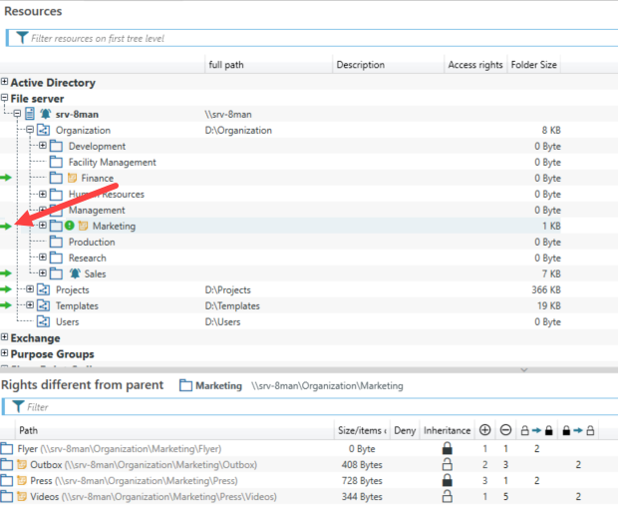This screenshot has height=517, width=618.
Task: Click the plus-circle column header icon
Action: (485, 430)
